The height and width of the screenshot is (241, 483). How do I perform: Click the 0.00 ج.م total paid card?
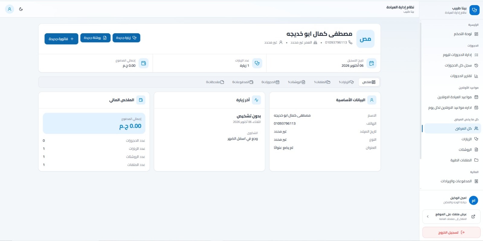coord(94,124)
